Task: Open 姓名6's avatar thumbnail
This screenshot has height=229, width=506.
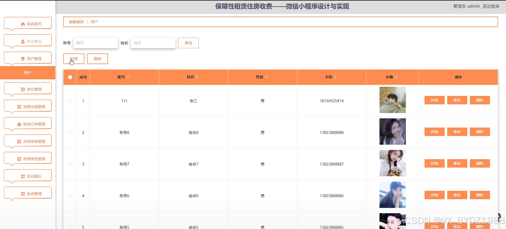Action: (393, 195)
